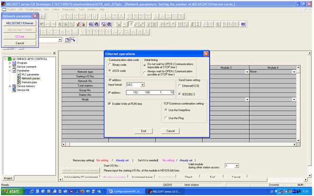Click the Firefox icon in the taskbar
Viewport: 314px width, 196px height.
pos(82,192)
